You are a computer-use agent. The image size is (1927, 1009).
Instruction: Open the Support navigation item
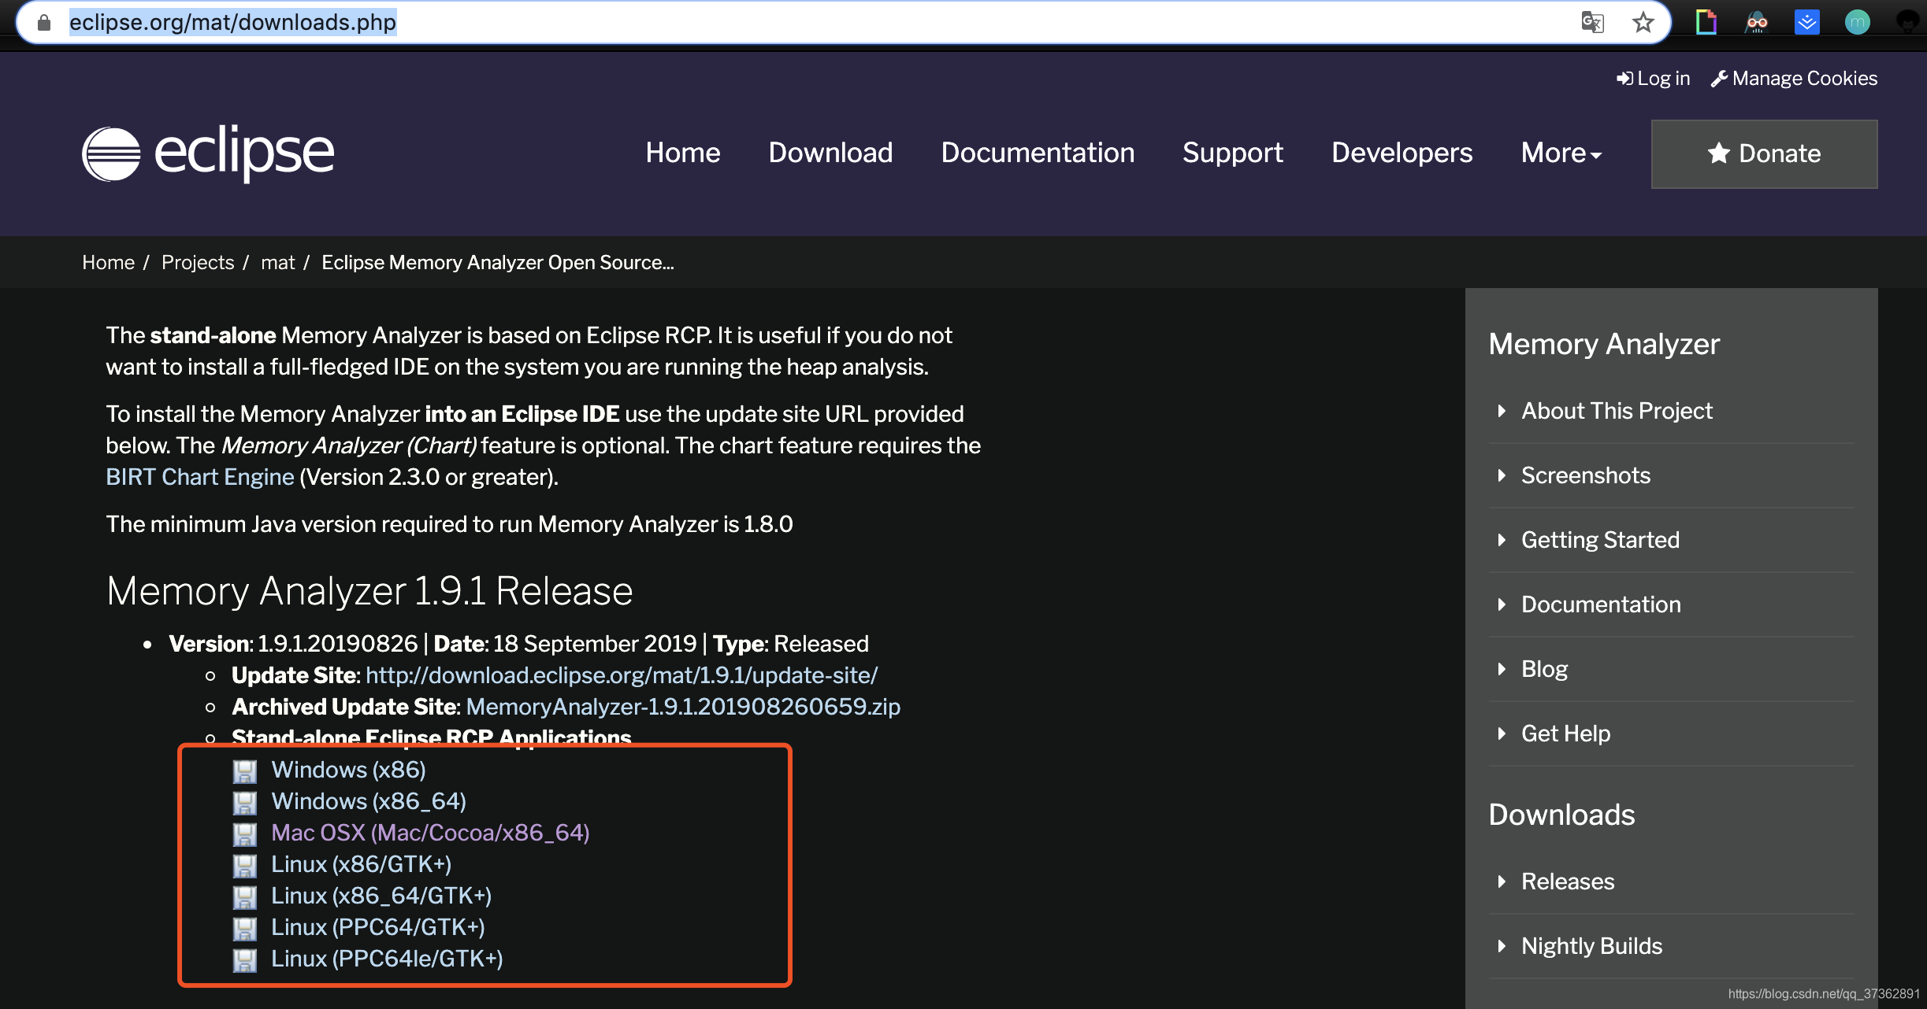pyautogui.click(x=1232, y=153)
